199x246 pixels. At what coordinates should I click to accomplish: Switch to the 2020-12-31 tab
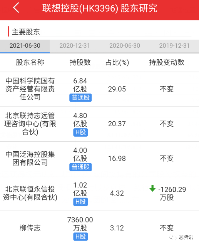pos(75,46)
